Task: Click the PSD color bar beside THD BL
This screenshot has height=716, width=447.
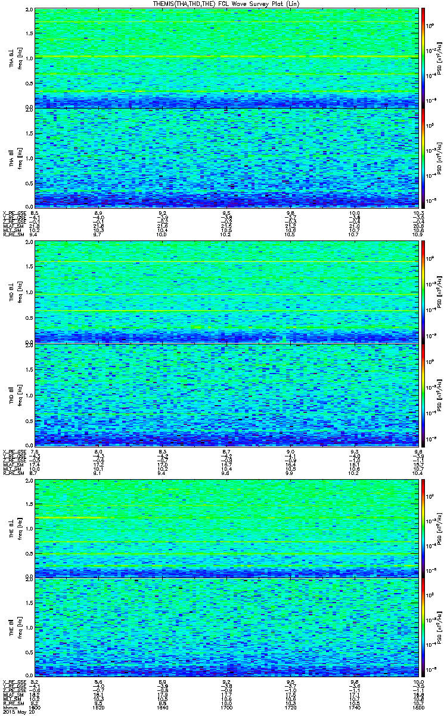Action: (x=423, y=292)
